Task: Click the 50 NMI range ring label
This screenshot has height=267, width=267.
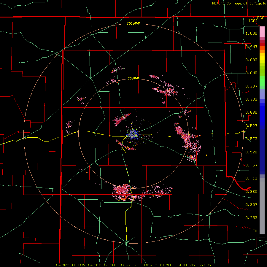Action: [133, 78]
